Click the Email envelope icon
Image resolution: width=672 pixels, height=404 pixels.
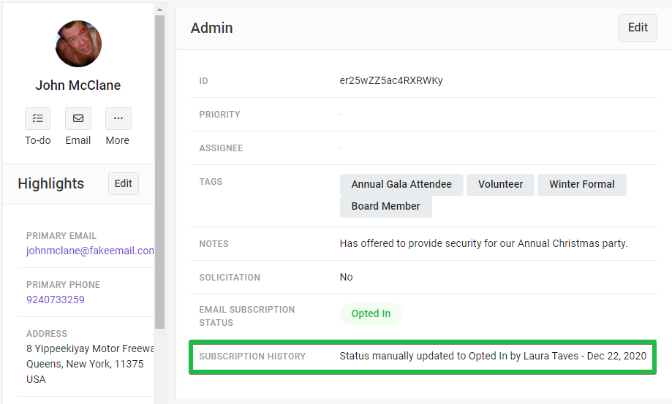click(78, 118)
